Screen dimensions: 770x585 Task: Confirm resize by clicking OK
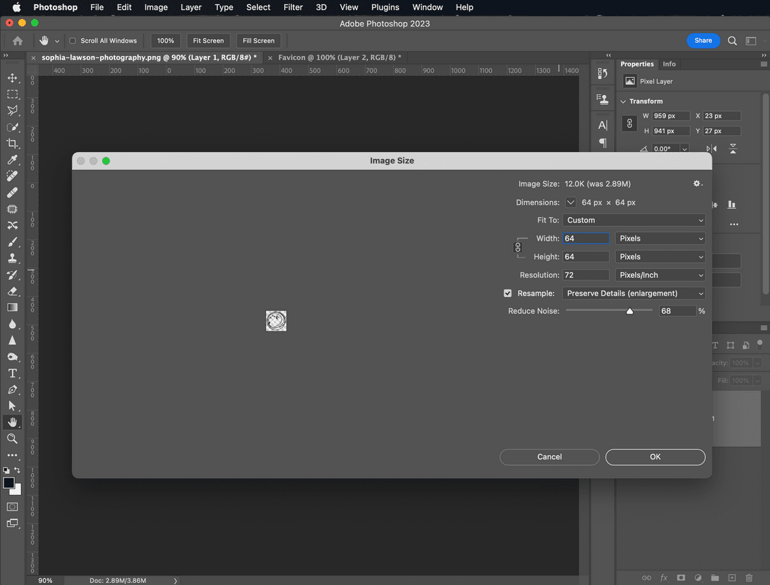(x=654, y=457)
